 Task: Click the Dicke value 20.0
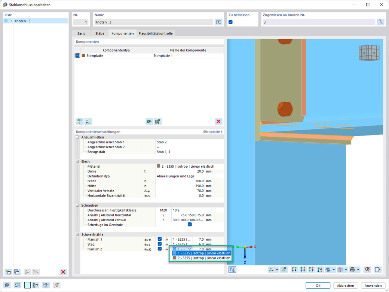(x=199, y=171)
